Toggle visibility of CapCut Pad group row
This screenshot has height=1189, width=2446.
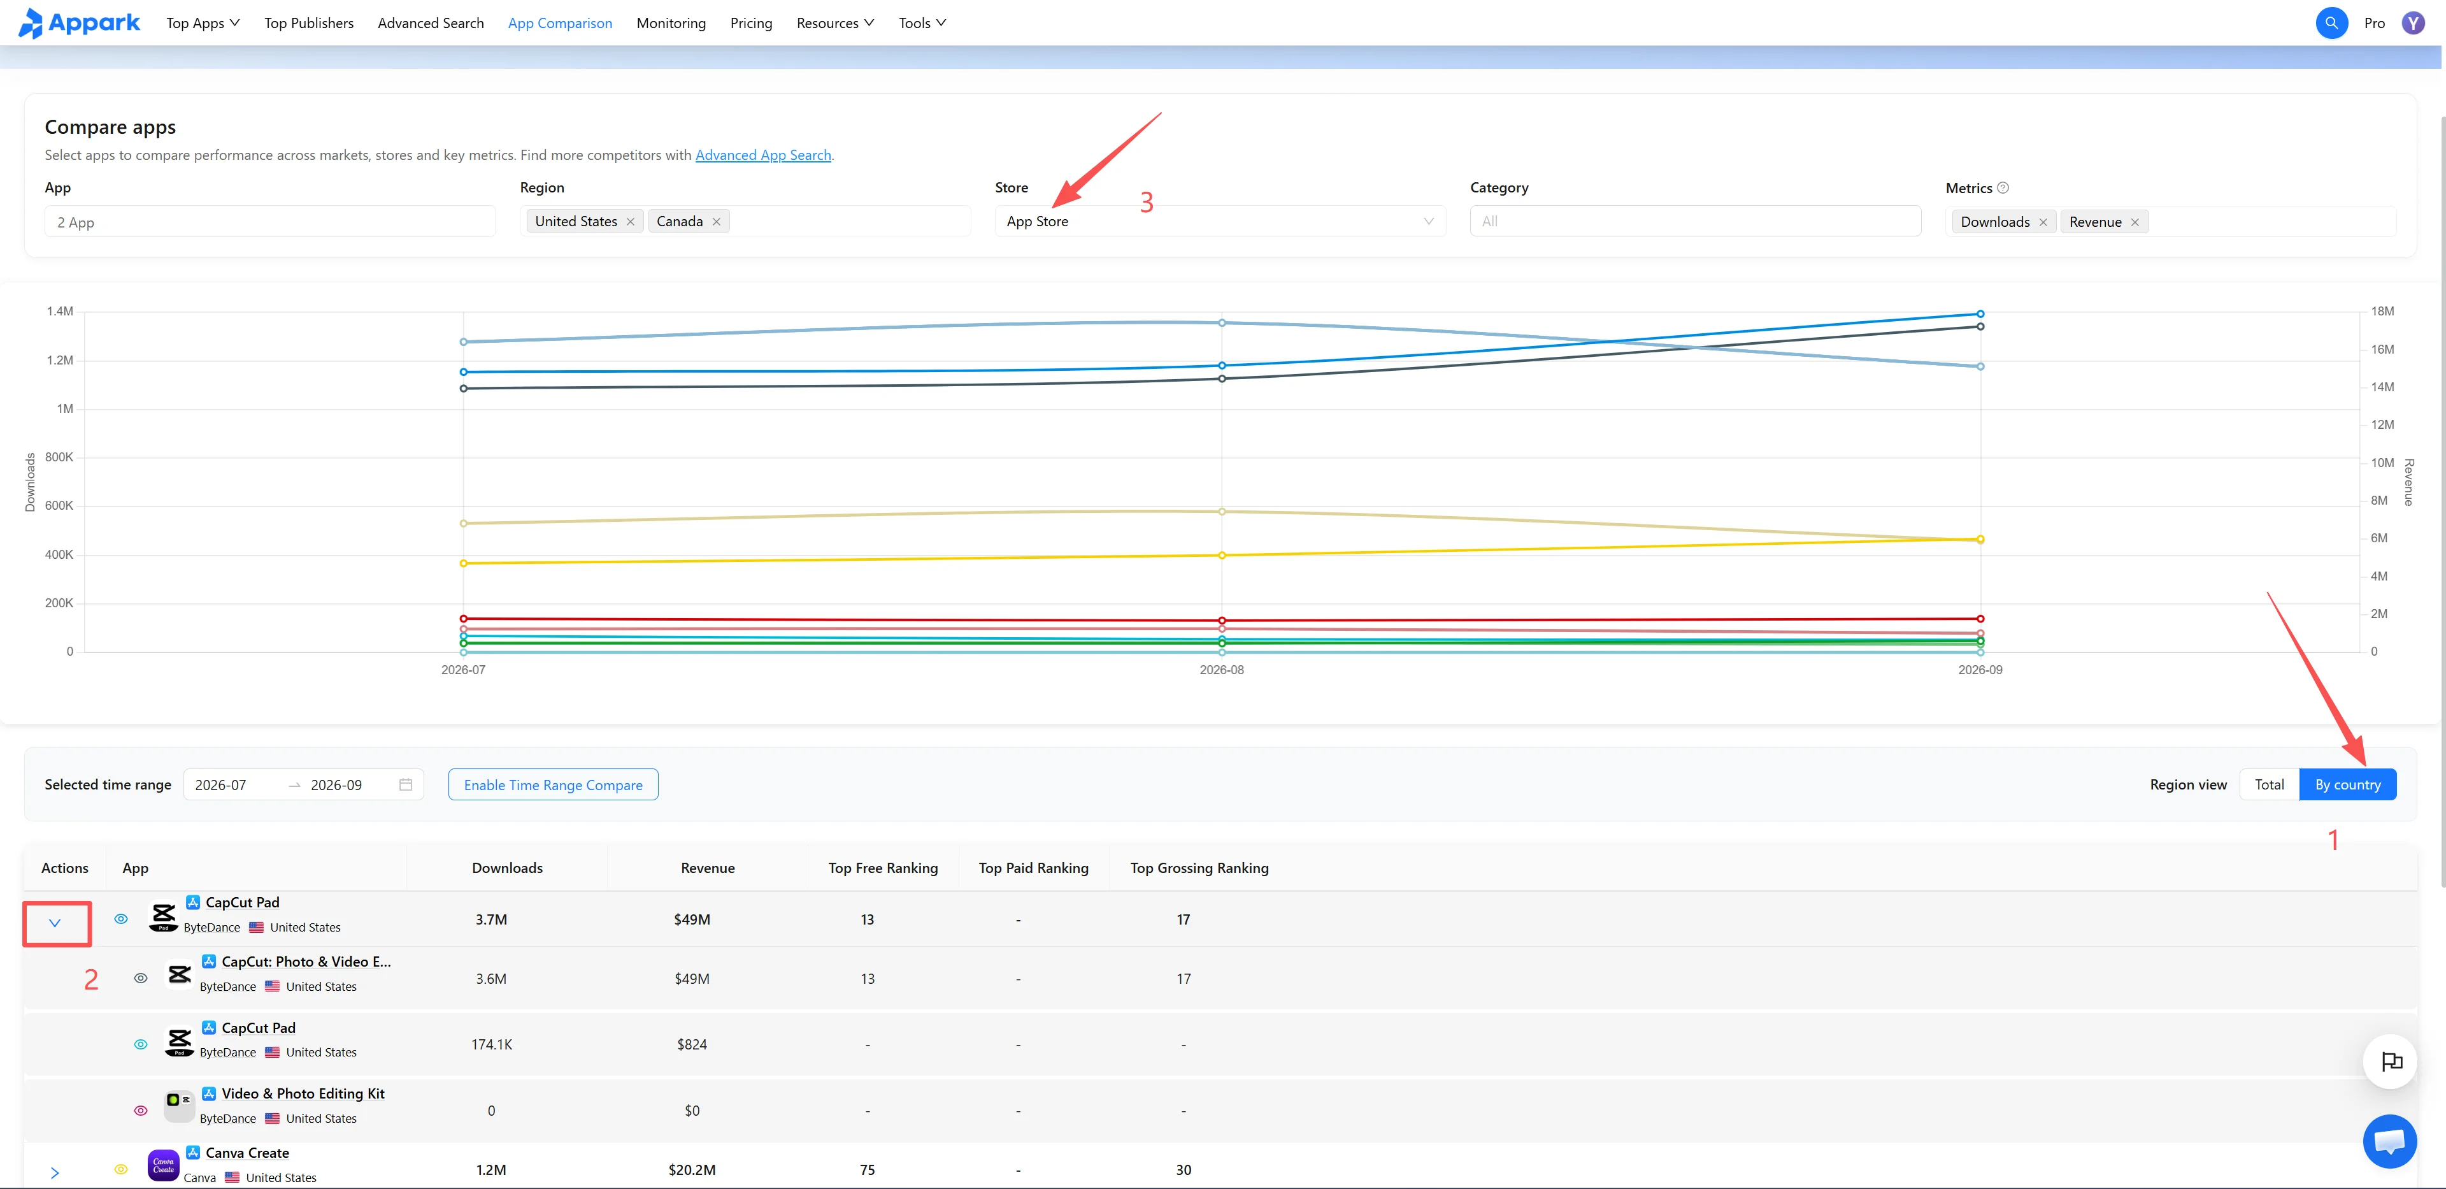tap(120, 919)
